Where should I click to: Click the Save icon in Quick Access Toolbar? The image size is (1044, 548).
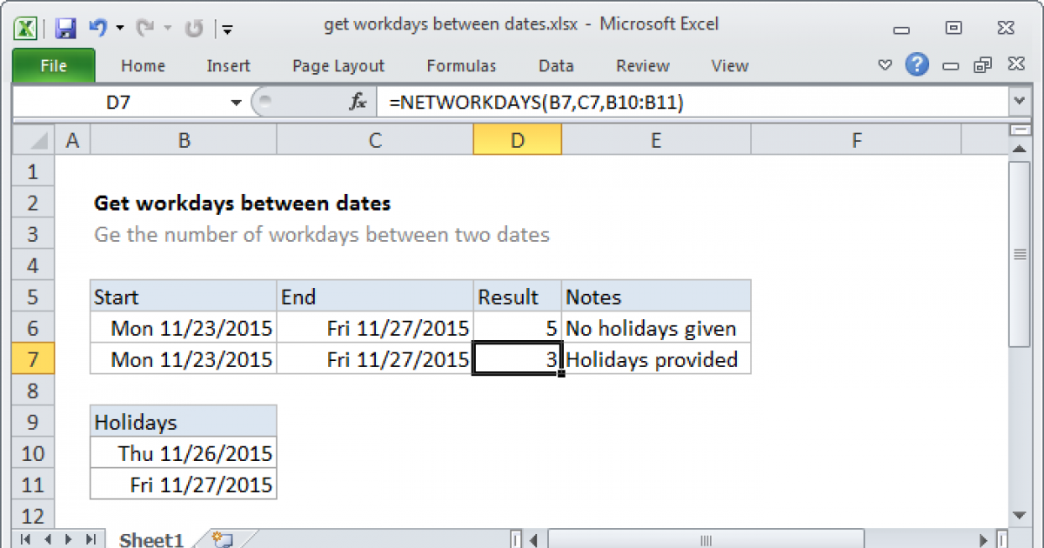coord(65,28)
